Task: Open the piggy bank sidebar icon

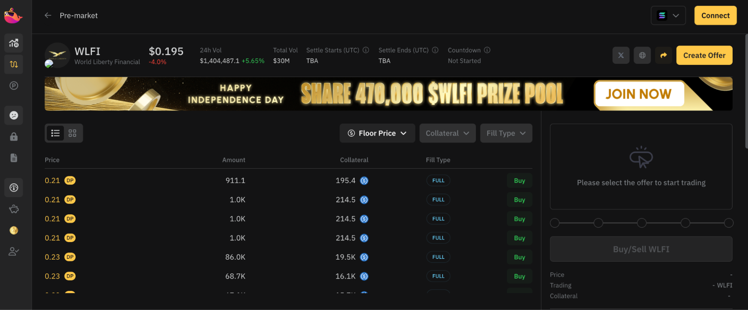Action: (14, 209)
